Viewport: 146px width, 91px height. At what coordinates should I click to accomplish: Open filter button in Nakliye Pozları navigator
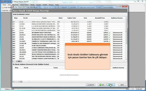[21, 82]
